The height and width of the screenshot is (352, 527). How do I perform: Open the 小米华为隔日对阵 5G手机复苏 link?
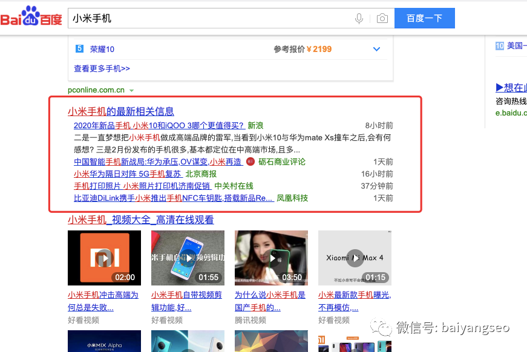tap(128, 174)
